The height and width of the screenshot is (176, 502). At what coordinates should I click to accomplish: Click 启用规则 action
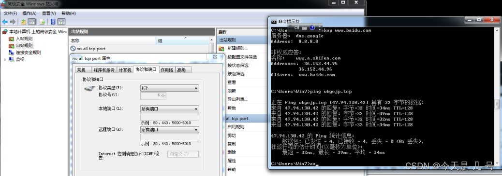236,127
